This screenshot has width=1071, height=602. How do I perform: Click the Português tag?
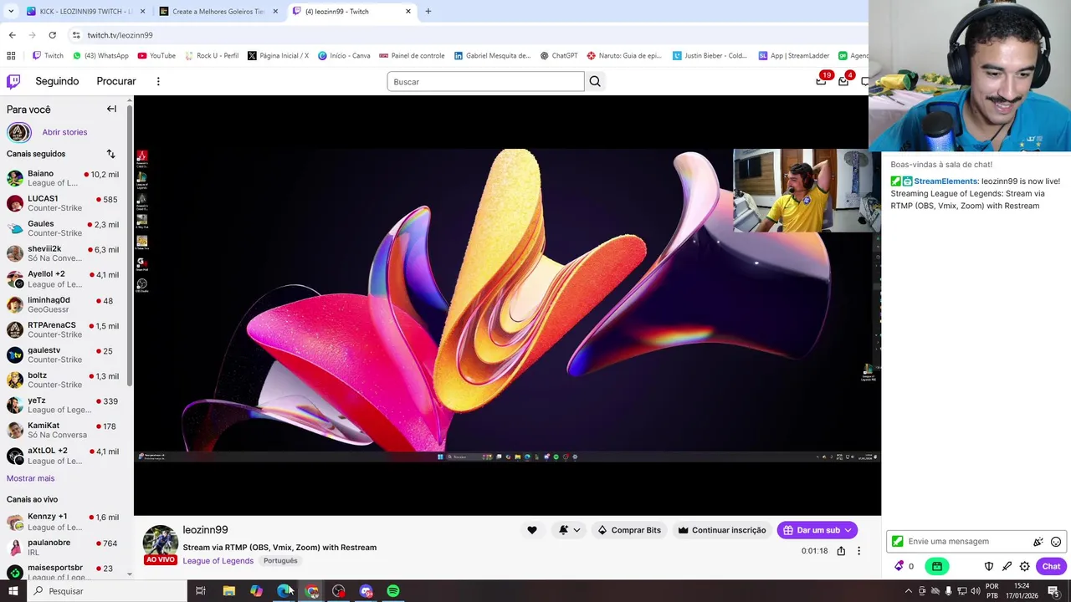point(280,561)
